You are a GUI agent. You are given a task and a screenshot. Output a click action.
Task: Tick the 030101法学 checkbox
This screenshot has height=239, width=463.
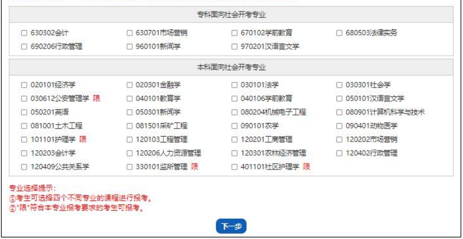[x=235, y=85]
